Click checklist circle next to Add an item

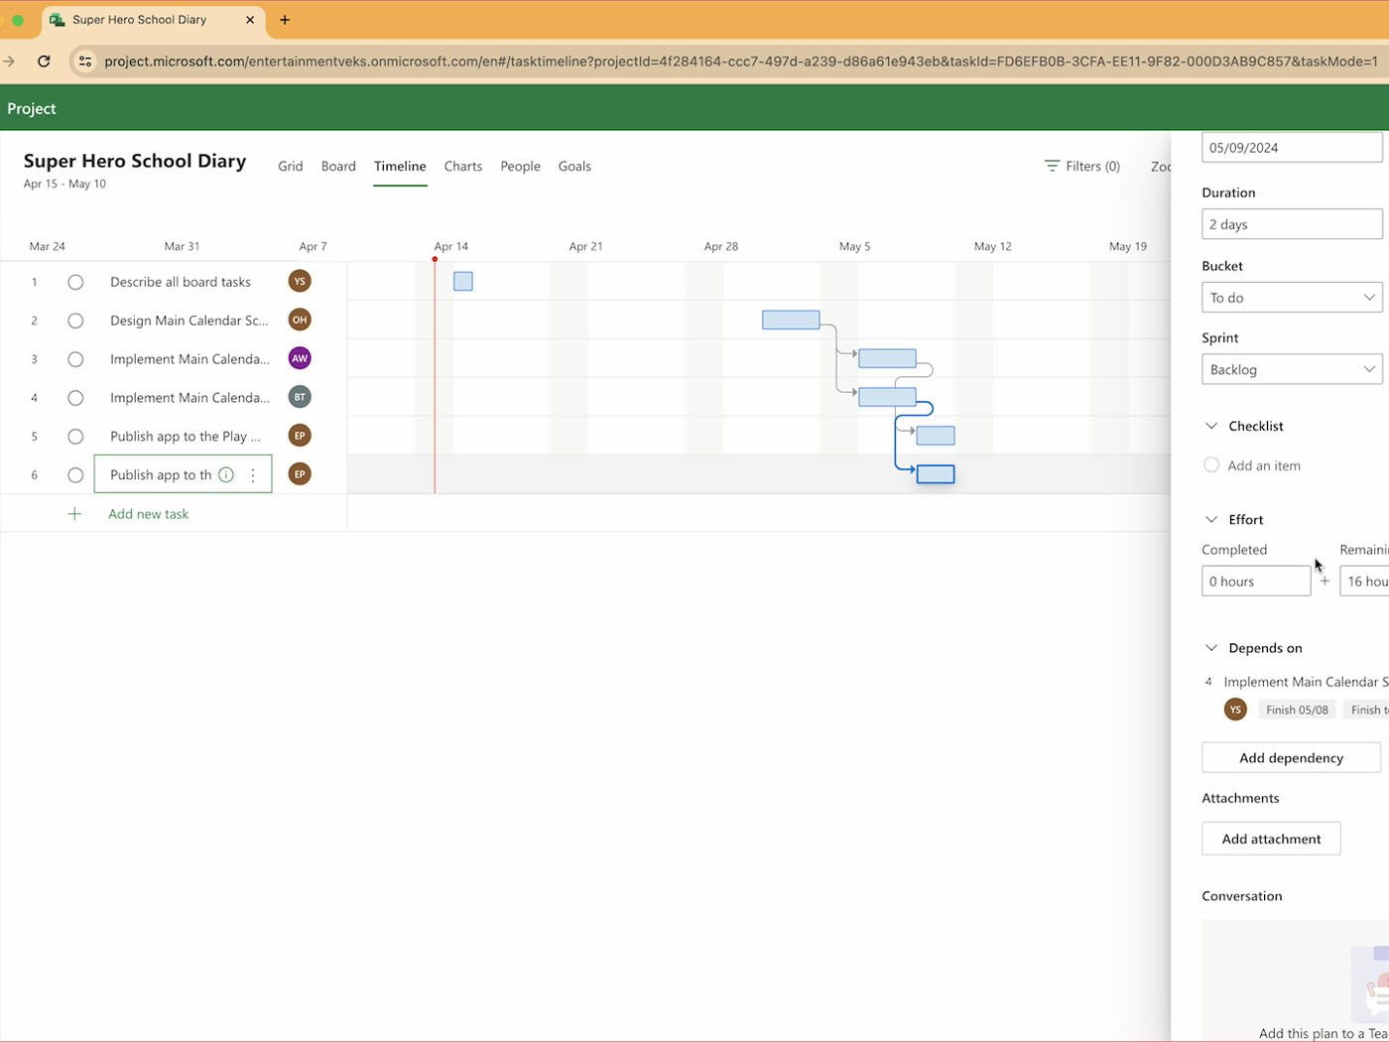1211,465
